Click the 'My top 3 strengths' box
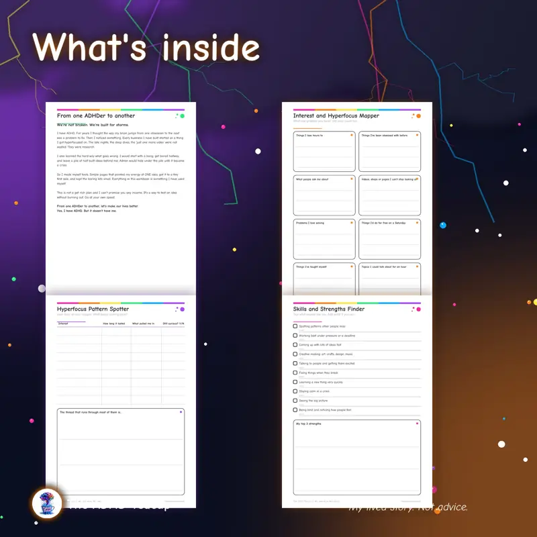537x537 pixels. tap(357, 457)
